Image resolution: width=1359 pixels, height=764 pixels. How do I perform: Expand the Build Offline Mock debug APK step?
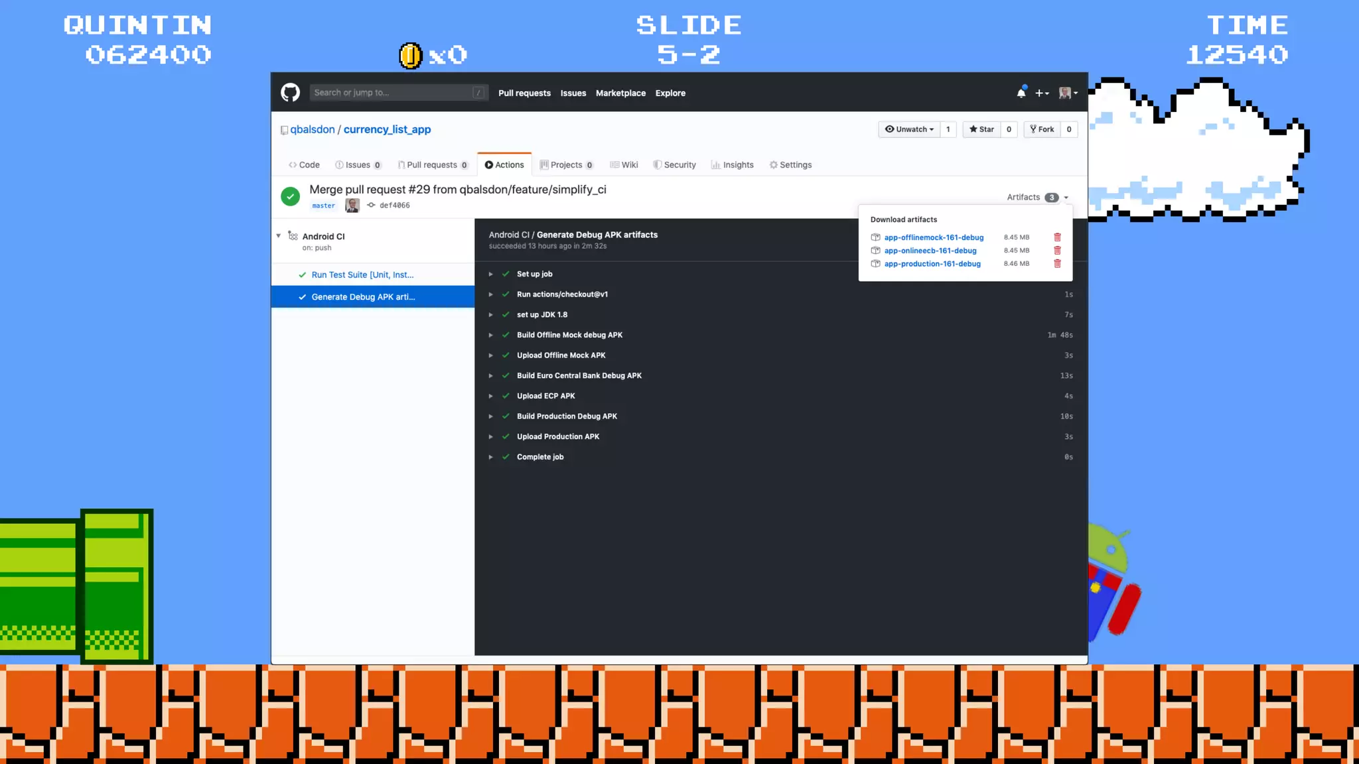point(491,335)
